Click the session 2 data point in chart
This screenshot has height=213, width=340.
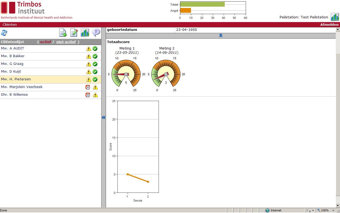[x=148, y=182]
